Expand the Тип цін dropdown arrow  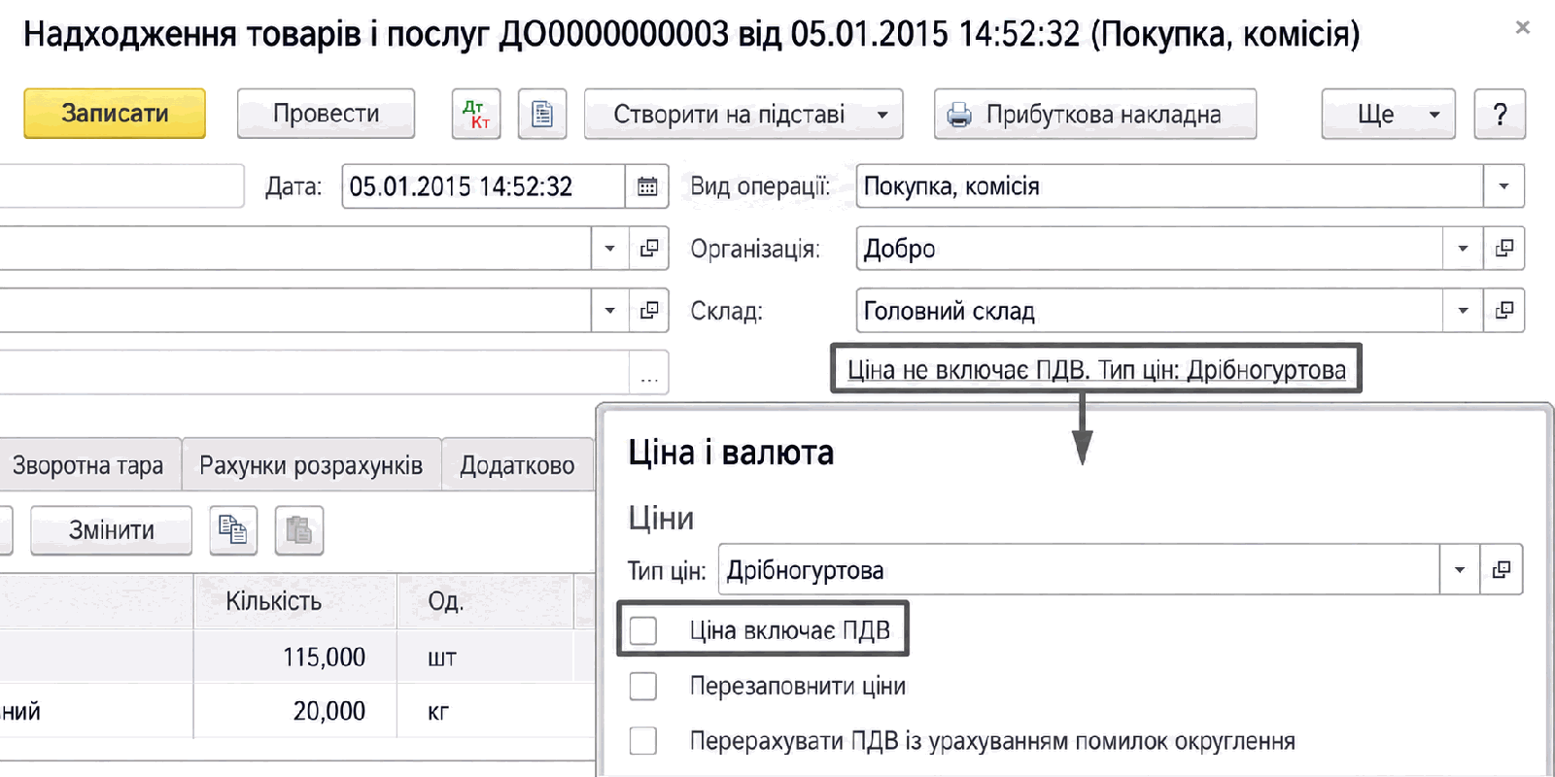[x=1459, y=569]
